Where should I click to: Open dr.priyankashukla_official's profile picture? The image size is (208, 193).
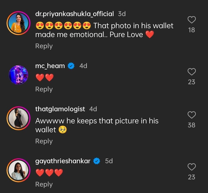point(19,23)
